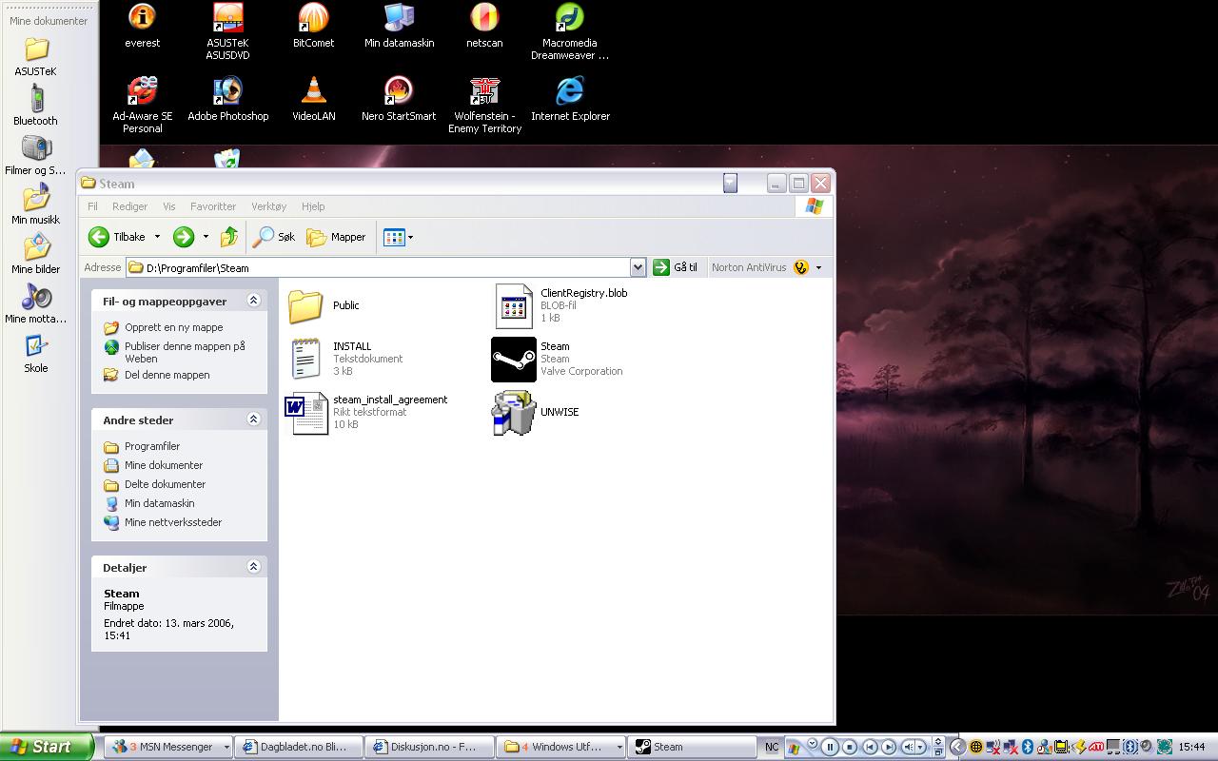Open the Skole shortcut icon
1218x761 pixels.
click(x=36, y=353)
